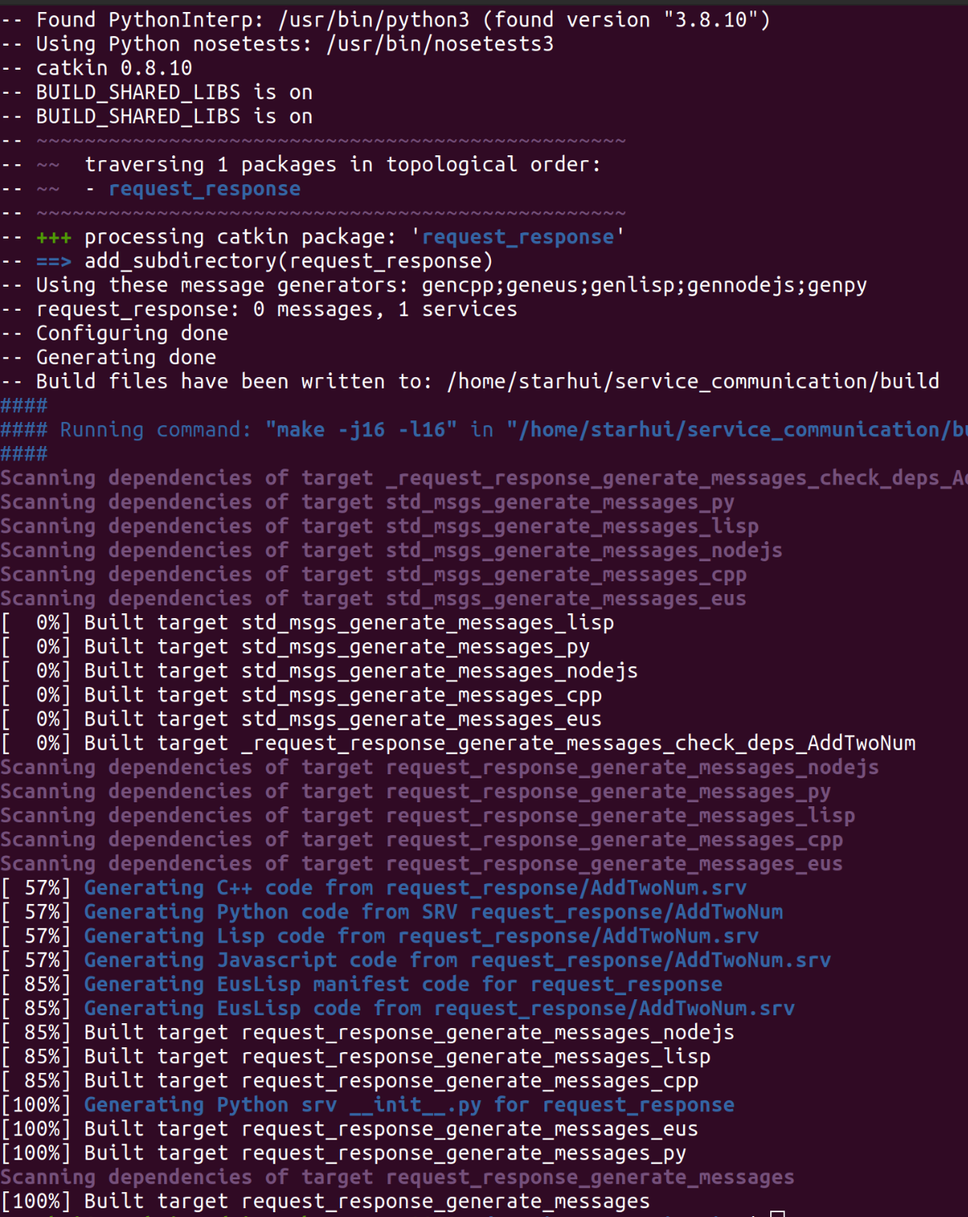Click 'Scanning dependencies' std_msgs_generate_messages_lisp line
The image size is (968, 1217).
click(380, 526)
